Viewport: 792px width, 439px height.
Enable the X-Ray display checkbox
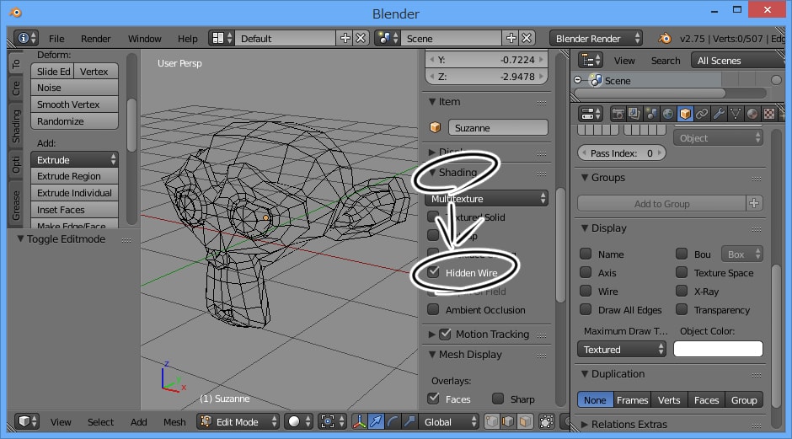(x=682, y=291)
